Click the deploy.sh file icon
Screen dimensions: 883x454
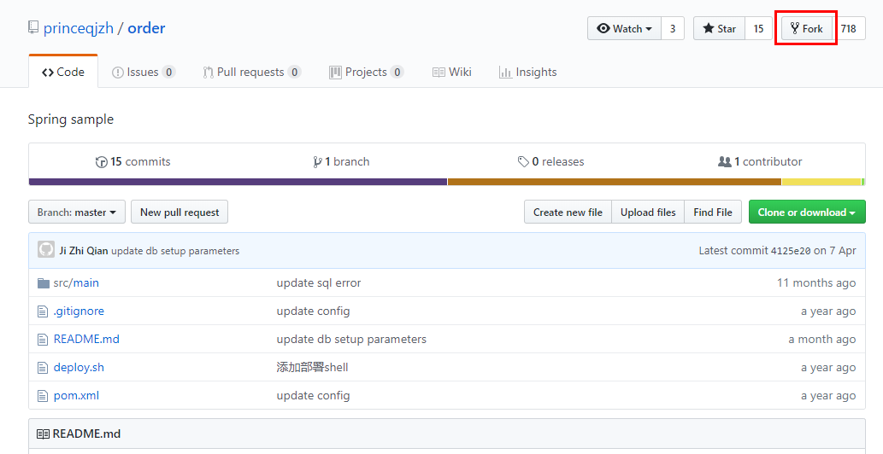pyautogui.click(x=43, y=368)
